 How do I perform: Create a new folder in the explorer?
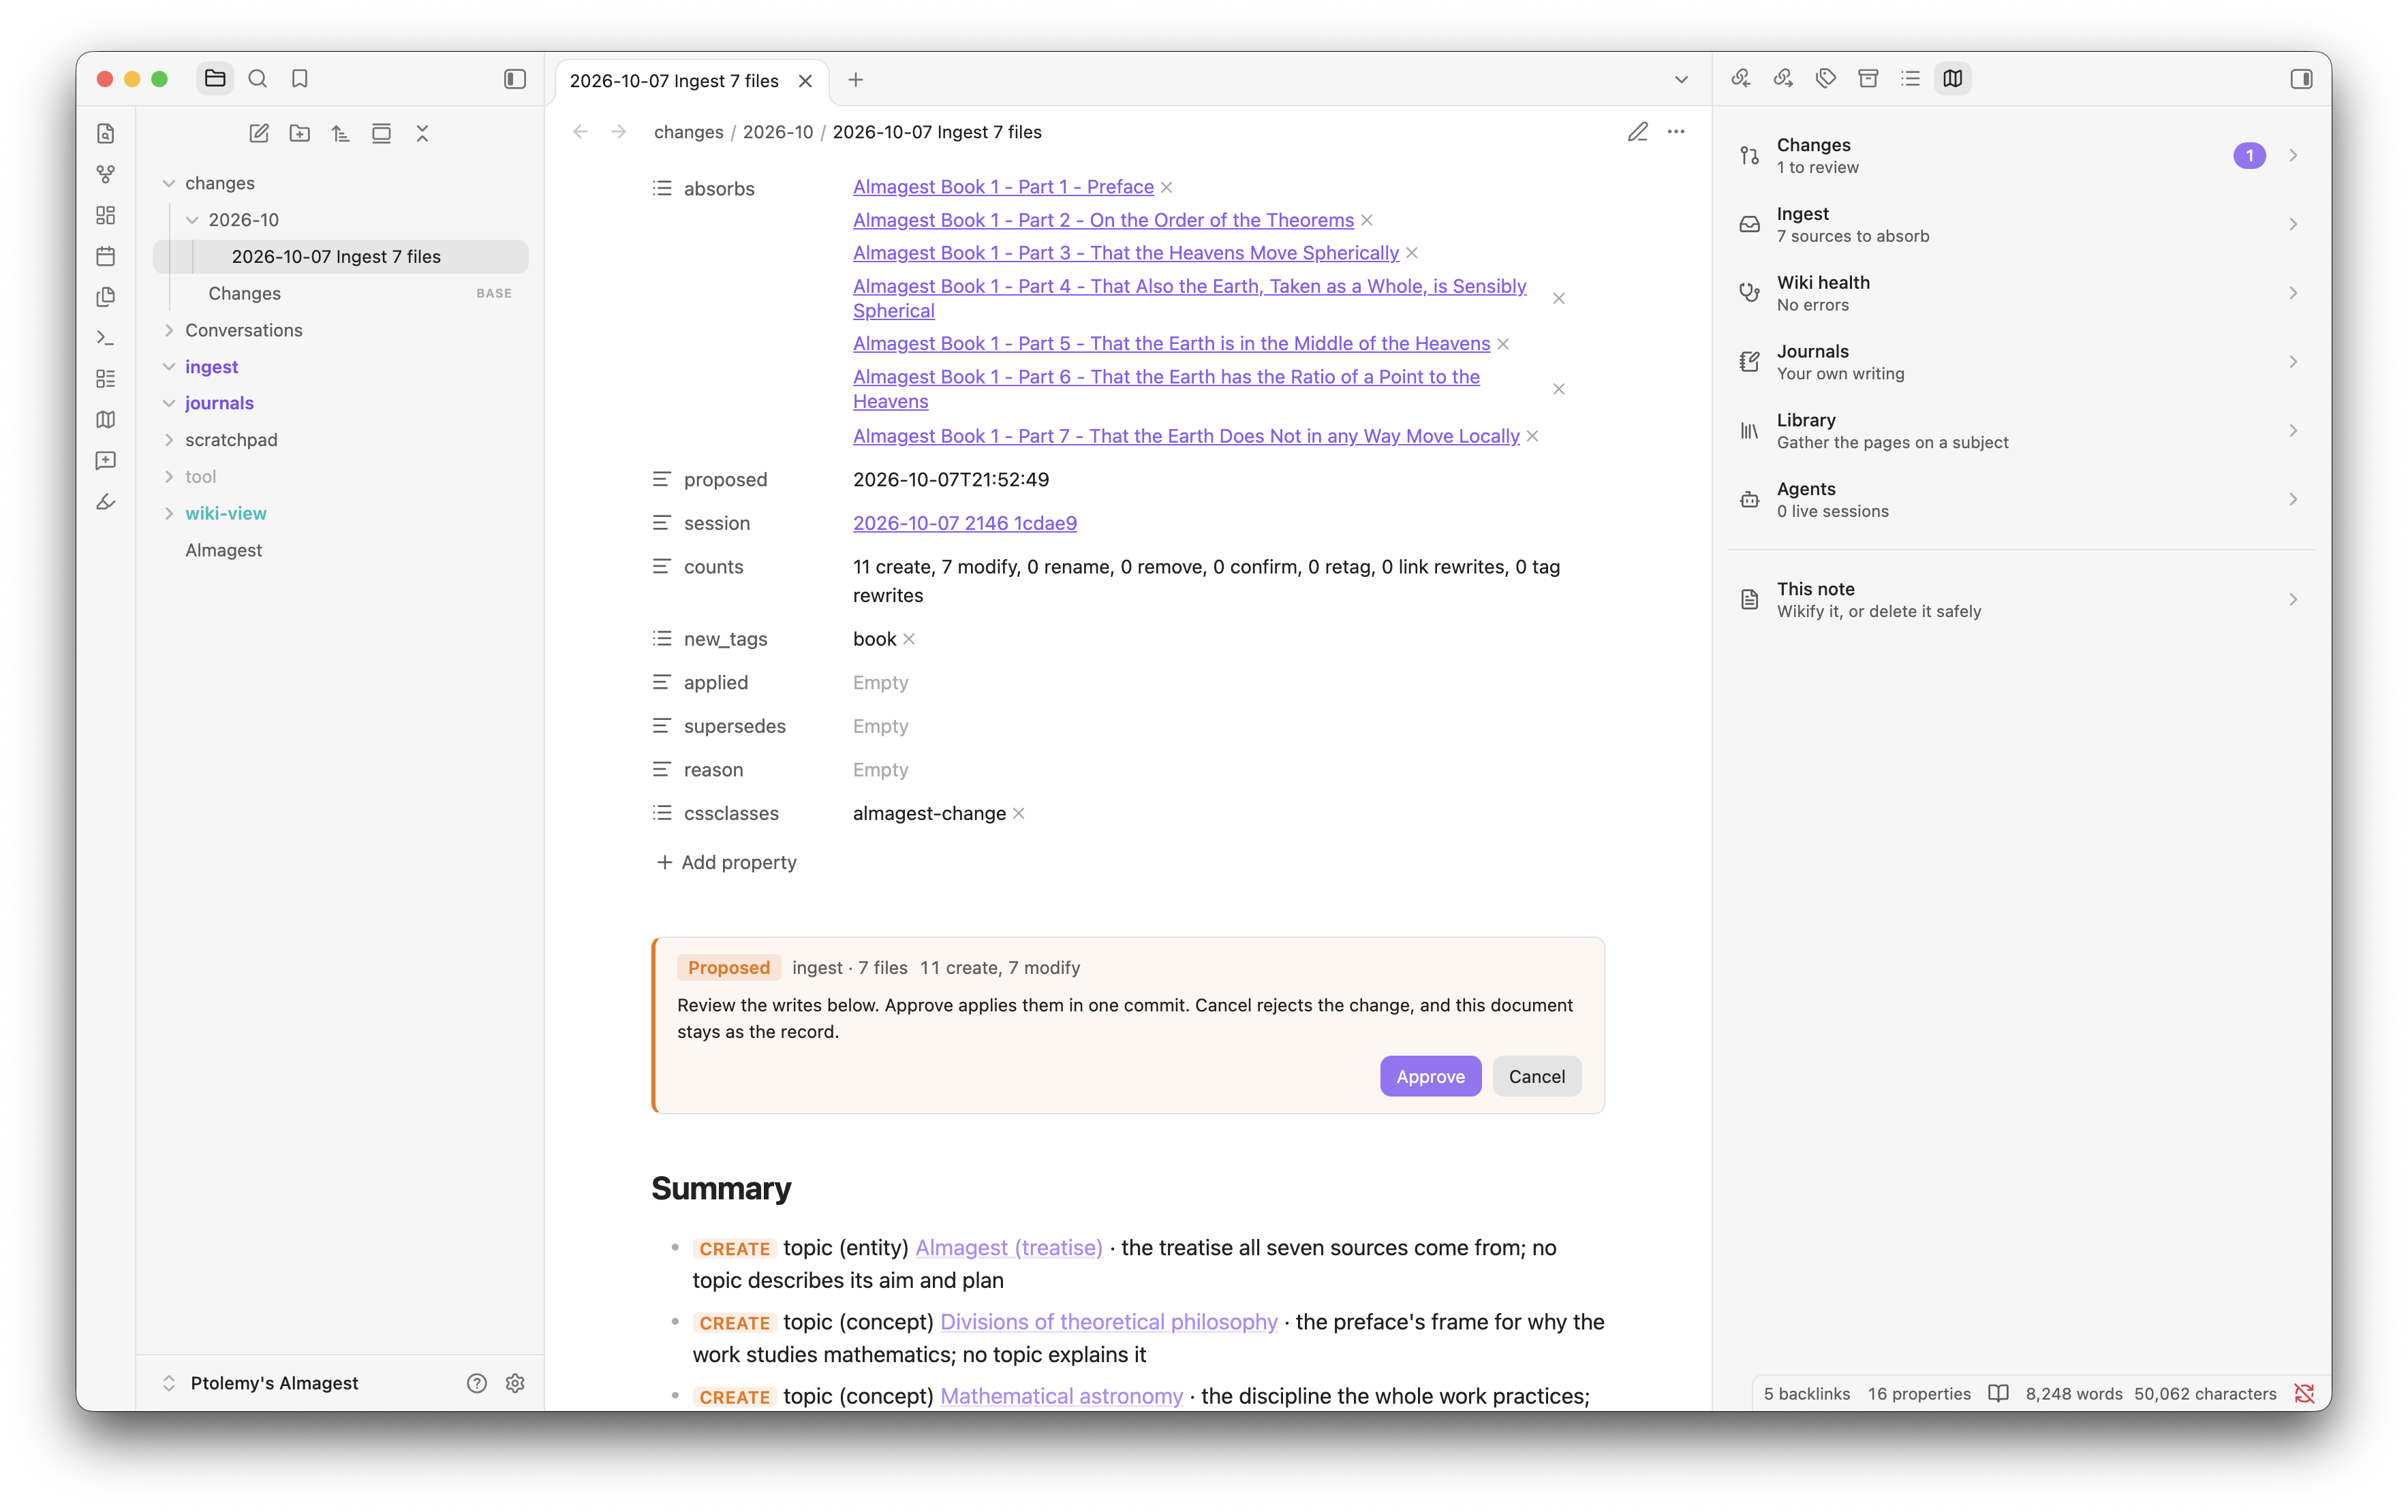pyautogui.click(x=299, y=133)
